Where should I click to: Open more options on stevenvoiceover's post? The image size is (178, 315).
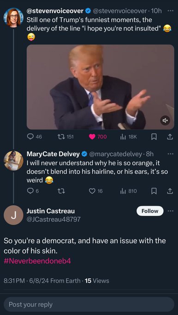[170, 11]
